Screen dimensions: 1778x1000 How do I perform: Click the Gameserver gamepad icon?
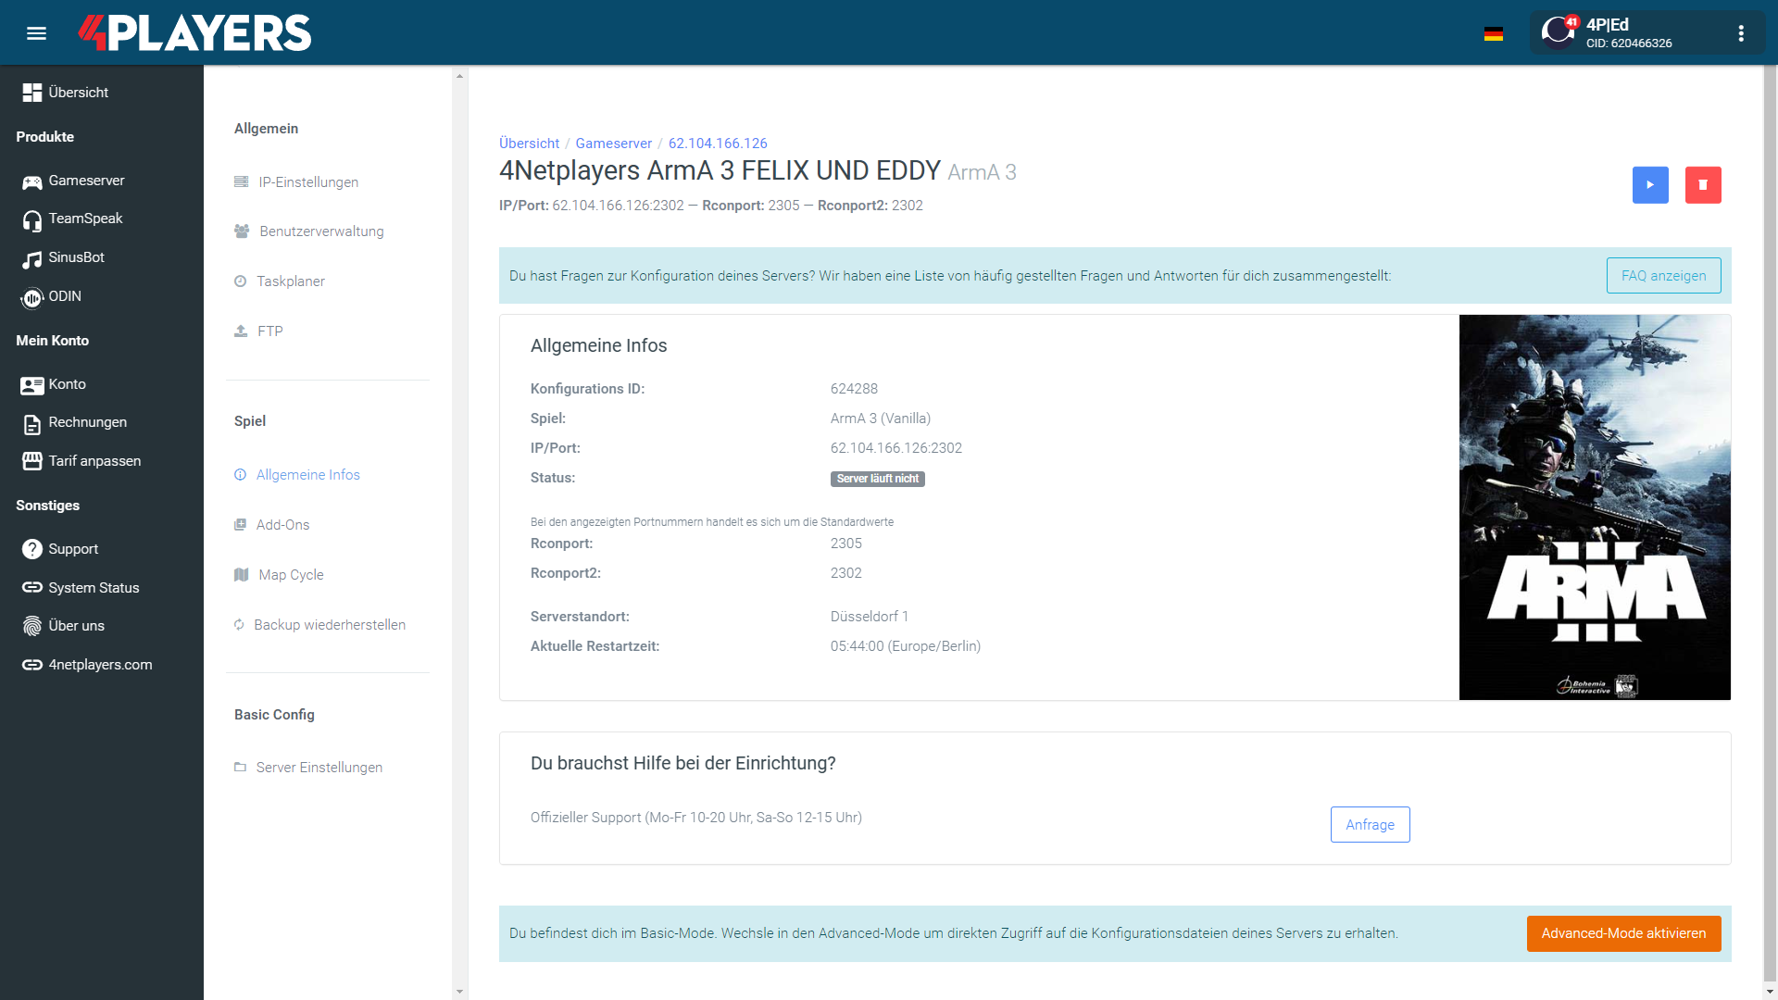click(32, 181)
